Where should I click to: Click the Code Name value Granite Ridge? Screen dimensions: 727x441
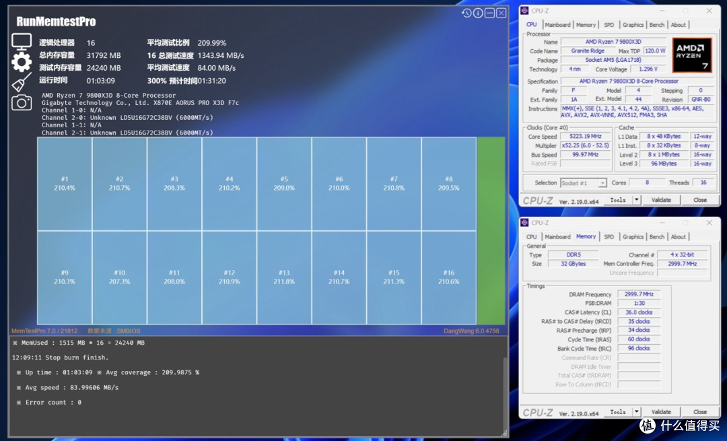click(x=588, y=51)
